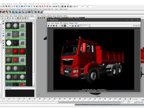Open the Maya Software renderer dropdown
The width and height of the screenshot is (144, 108).
pos(89,26)
